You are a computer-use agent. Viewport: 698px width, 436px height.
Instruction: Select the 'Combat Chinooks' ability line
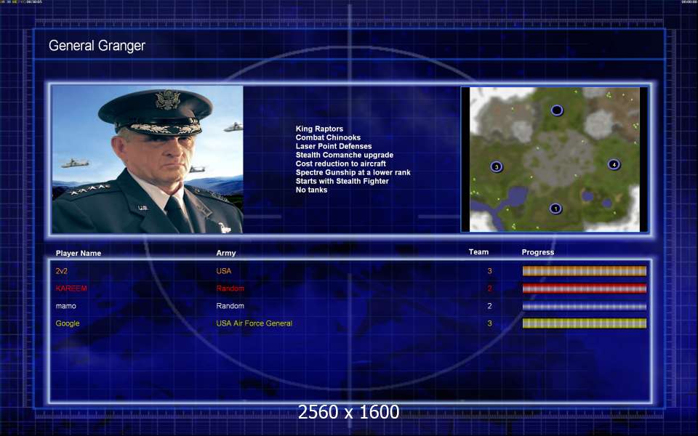pyautogui.click(x=328, y=137)
